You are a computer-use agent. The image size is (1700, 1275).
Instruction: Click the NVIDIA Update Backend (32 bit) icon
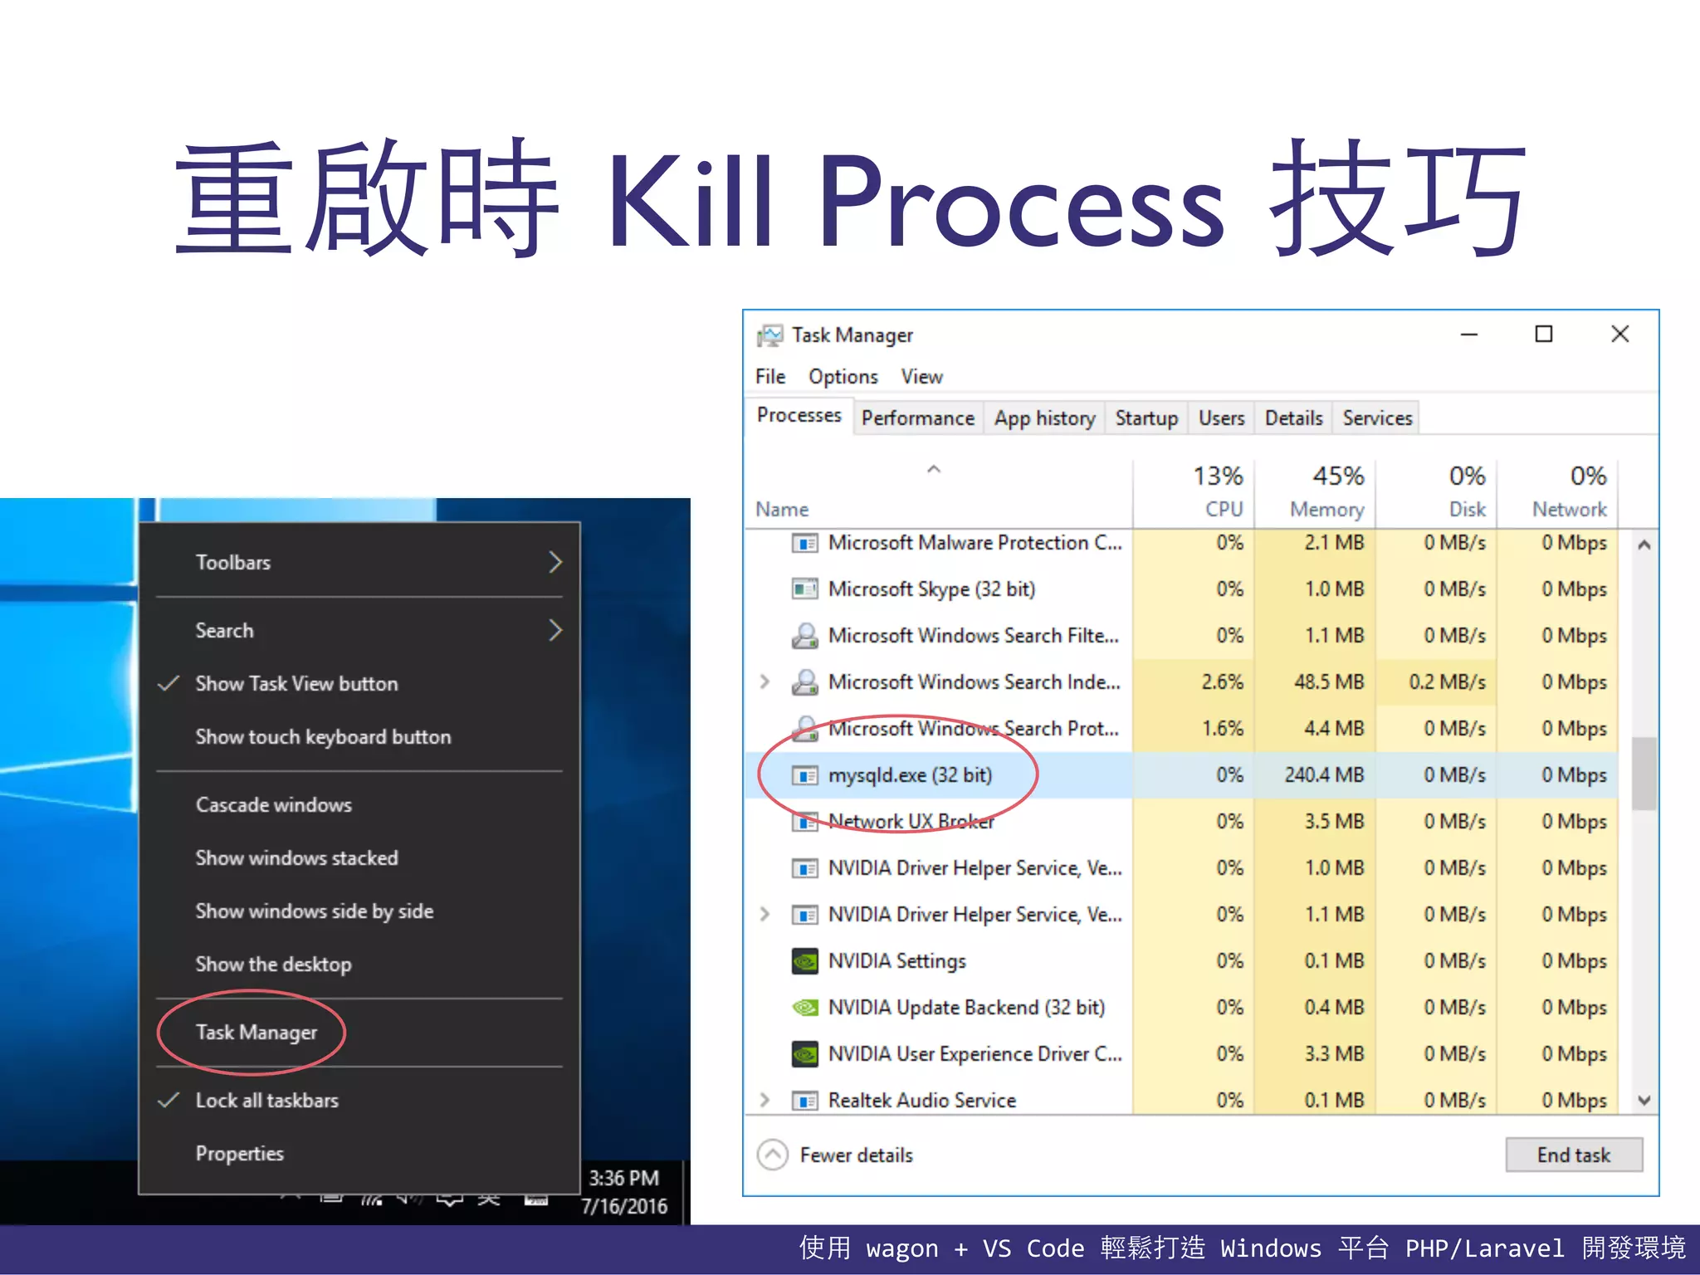click(804, 1008)
